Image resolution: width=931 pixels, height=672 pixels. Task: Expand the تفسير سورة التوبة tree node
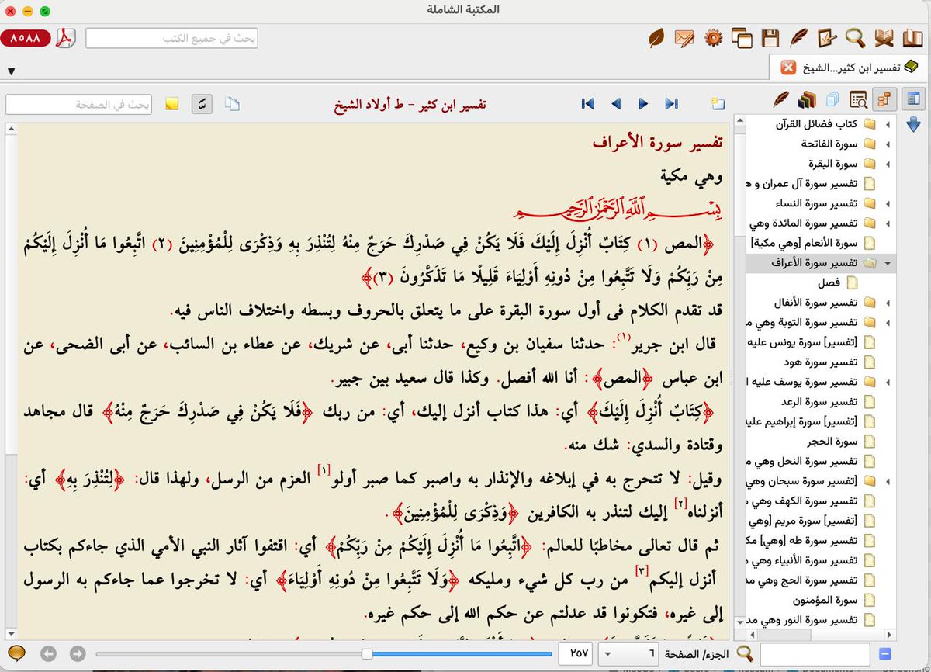(x=888, y=322)
